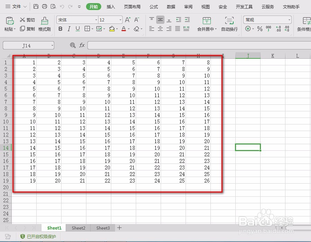The height and width of the screenshot is (242, 311).
Task: Toggle Bold formatting
Action: coord(60,29)
